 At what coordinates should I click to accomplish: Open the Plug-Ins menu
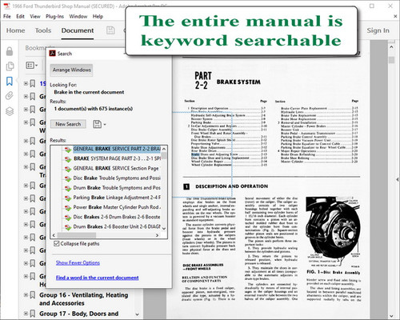point(54,17)
